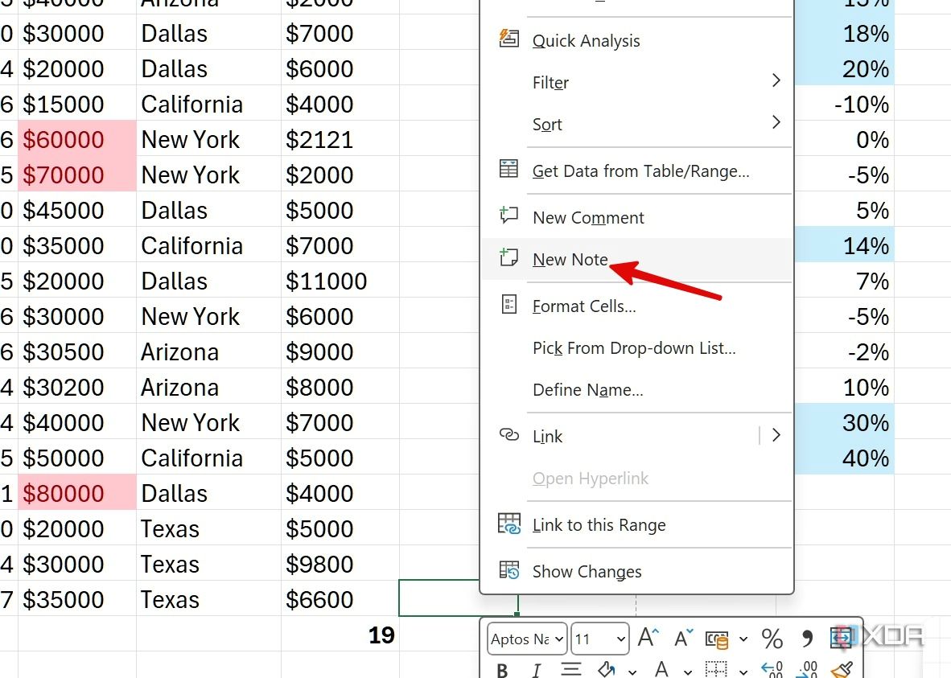Screen dimensions: 951x678
Task: Apply Percent Style formatting
Action: 772,638
